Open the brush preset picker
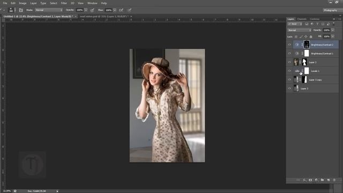The width and height of the screenshot is (343, 193). point(12,10)
